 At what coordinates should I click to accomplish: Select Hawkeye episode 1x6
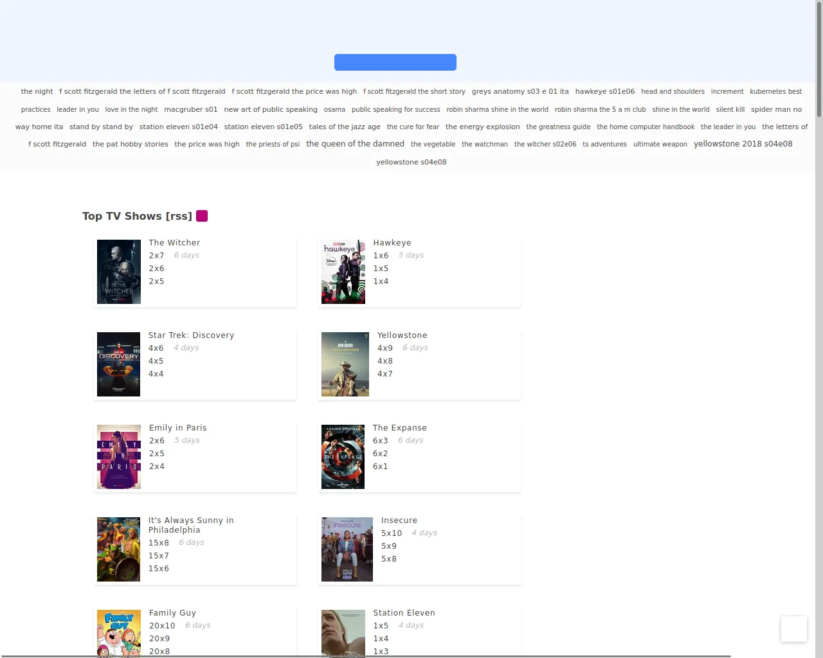pyautogui.click(x=381, y=256)
